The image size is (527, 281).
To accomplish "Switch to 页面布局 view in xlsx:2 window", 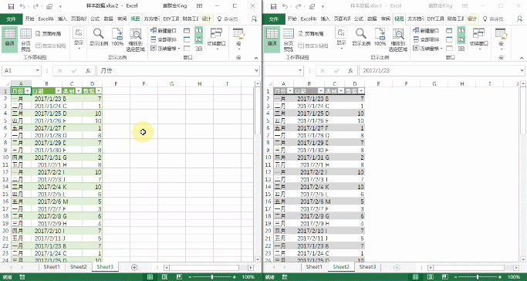I will click(x=49, y=34).
